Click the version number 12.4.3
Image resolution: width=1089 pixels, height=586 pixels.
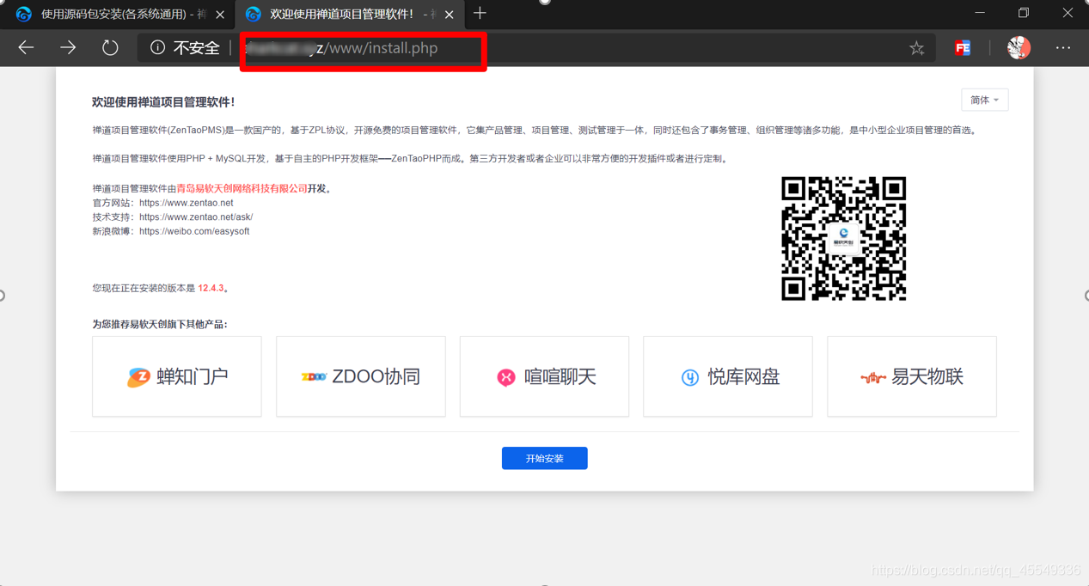(211, 288)
